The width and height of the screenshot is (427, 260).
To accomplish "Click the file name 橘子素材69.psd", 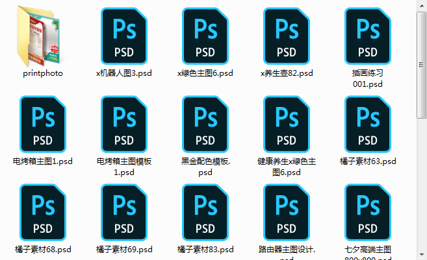I will coord(124,250).
